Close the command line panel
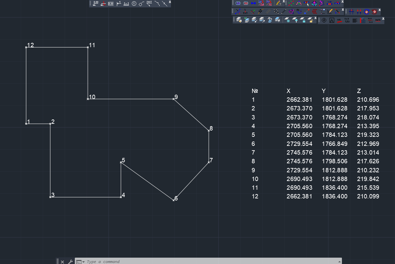Viewport: 395px width, 264px height. pos(62,262)
